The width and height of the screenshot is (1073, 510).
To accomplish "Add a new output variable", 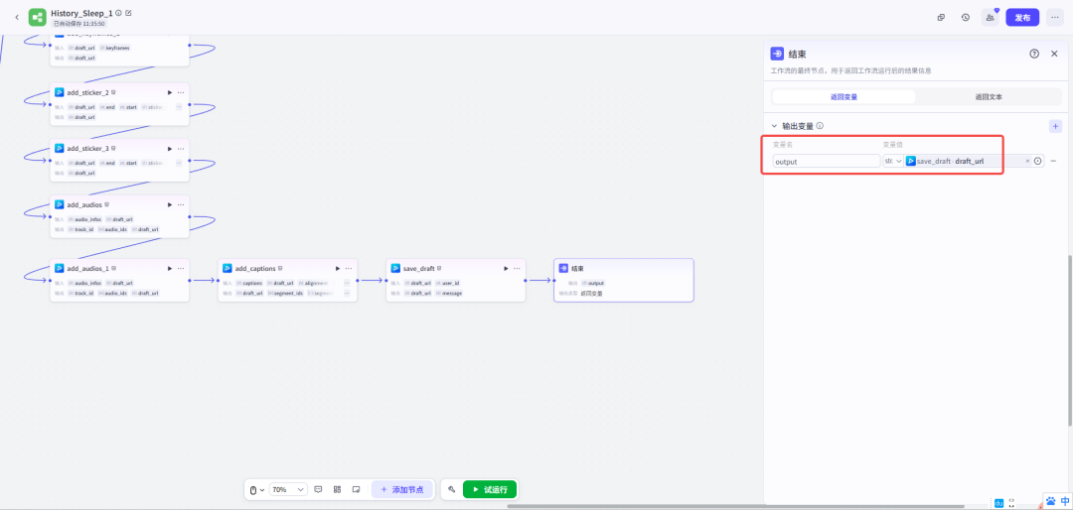I will point(1055,126).
